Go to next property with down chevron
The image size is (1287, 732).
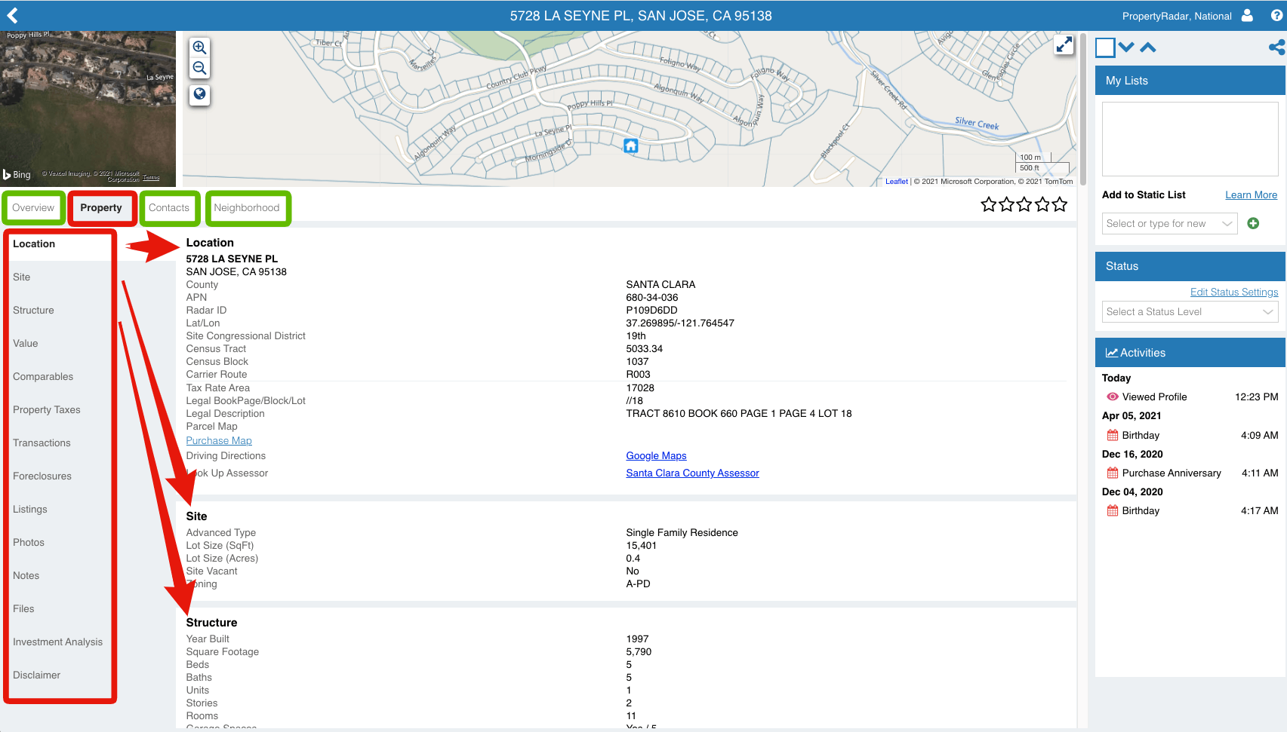1126,47
